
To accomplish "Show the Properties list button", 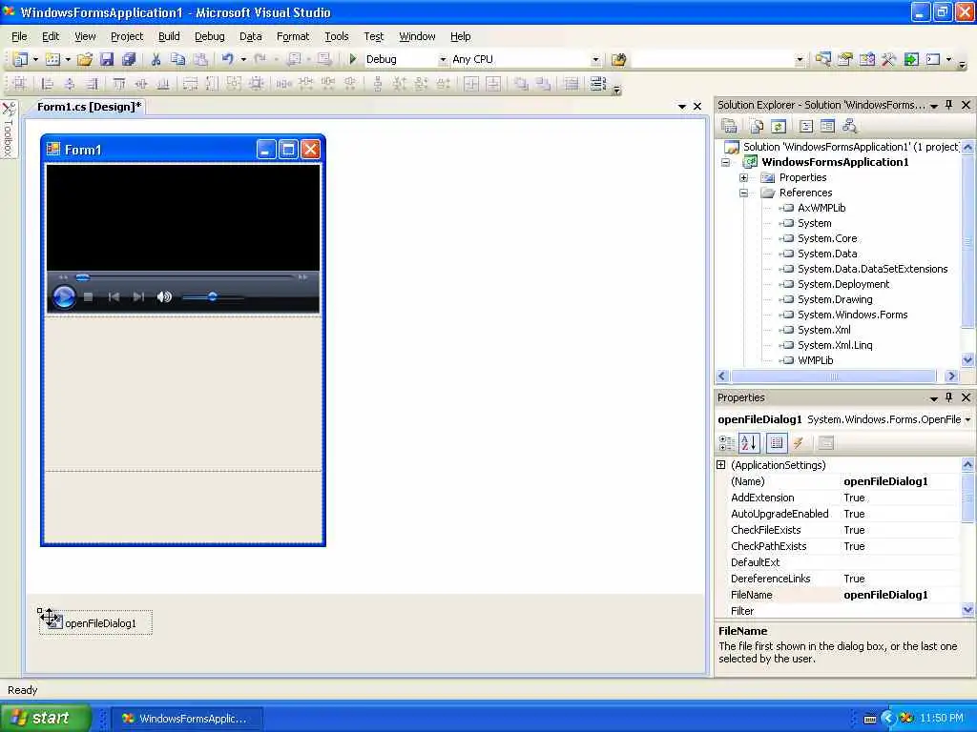I will pos(777,442).
